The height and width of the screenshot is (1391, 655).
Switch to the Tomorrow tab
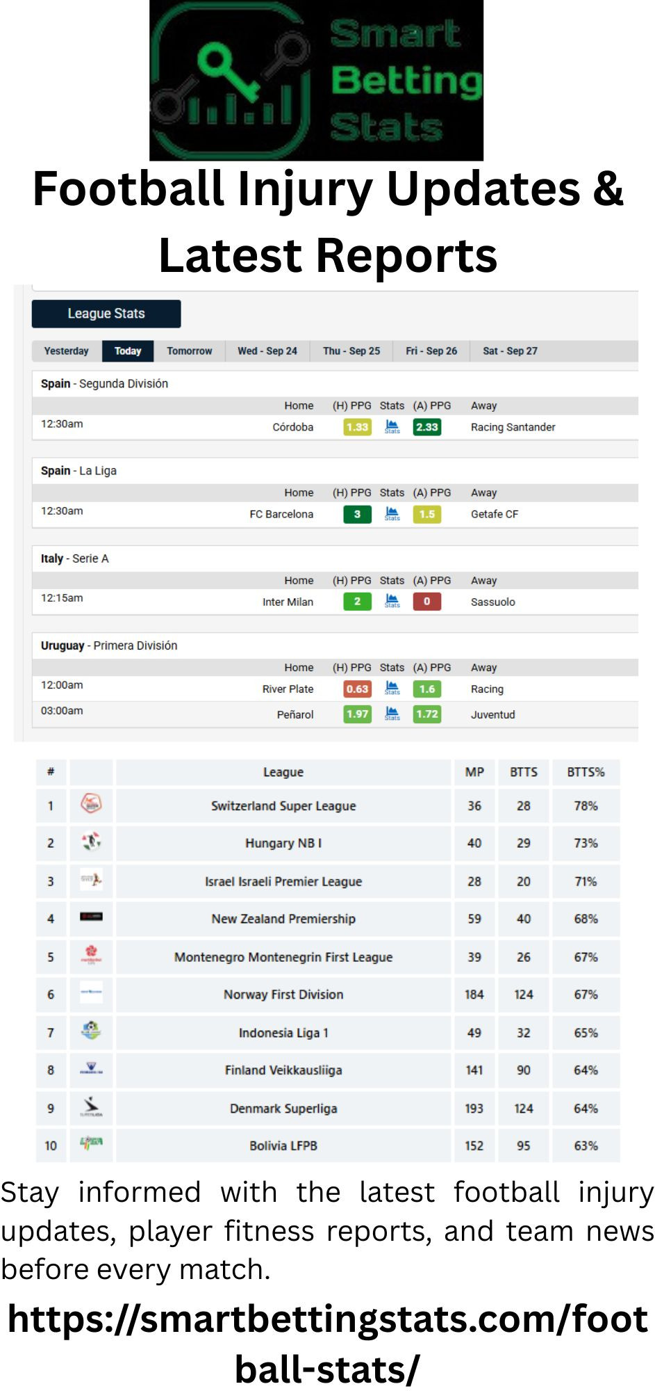pos(190,351)
